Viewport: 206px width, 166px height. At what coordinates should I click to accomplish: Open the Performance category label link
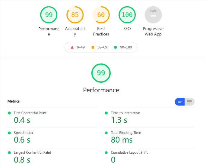point(49,32)
